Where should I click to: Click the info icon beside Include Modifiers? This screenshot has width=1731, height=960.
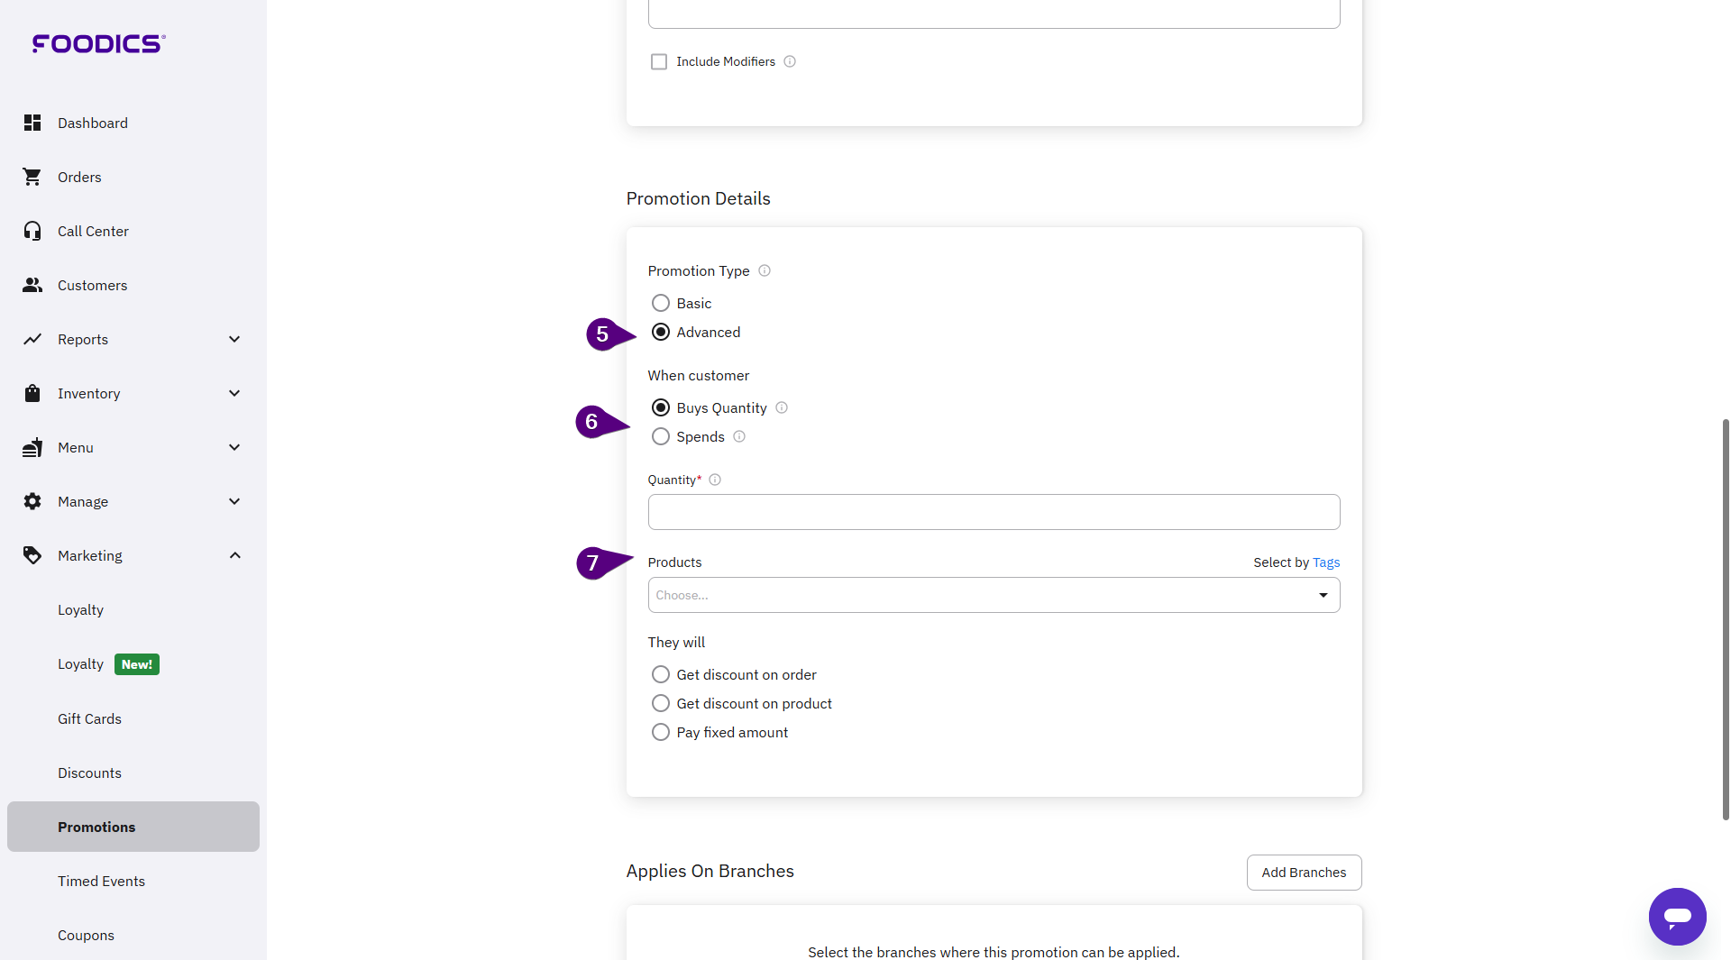pos(790,61)
